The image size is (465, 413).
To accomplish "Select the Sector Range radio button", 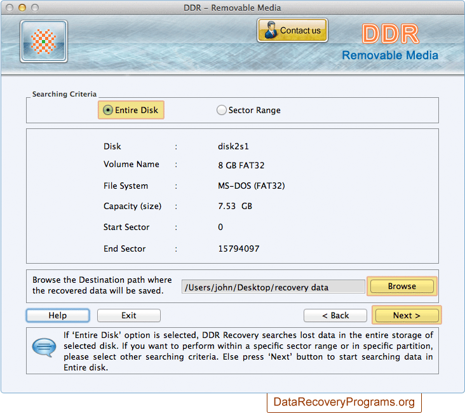I will [x=221, y=110].
